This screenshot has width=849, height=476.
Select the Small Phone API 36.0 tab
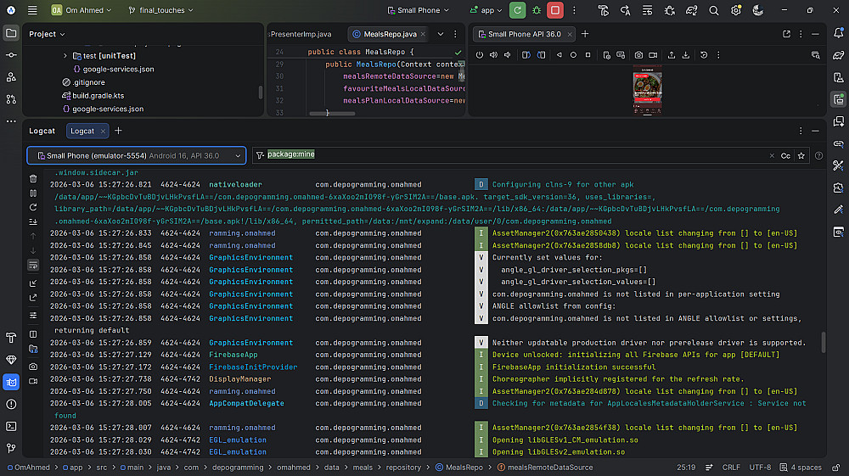tap(523, 34)
